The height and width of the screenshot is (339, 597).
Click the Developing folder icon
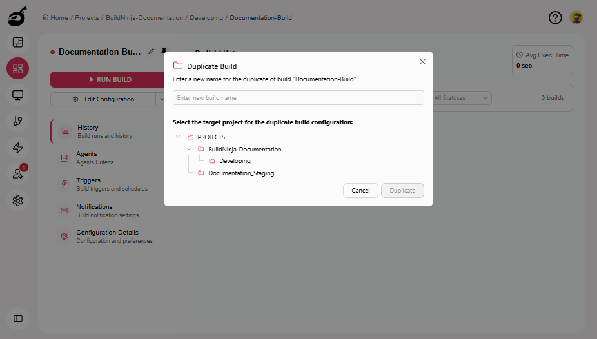(212, 161)
